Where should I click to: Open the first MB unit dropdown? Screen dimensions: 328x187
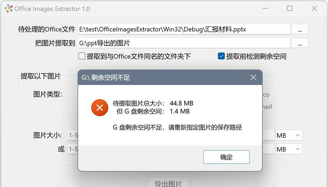tap(289, 135)
